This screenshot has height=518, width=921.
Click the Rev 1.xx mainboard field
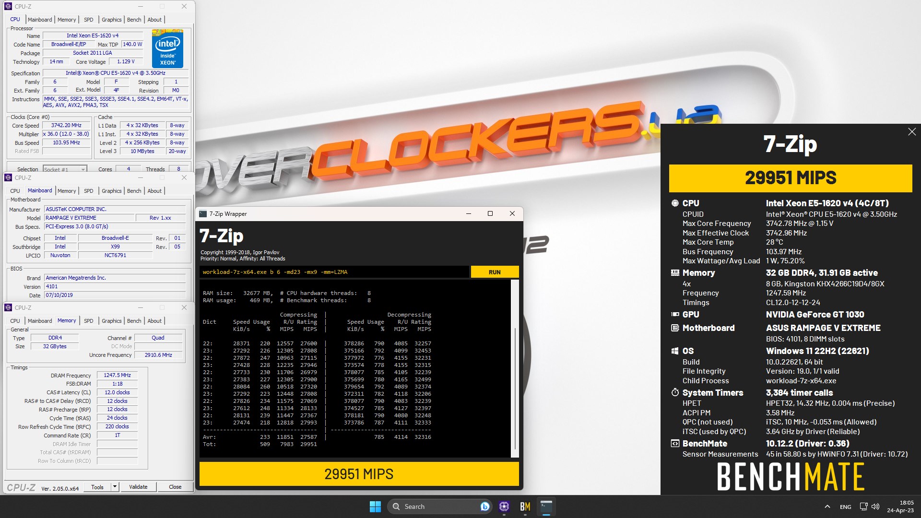(160, 218)
